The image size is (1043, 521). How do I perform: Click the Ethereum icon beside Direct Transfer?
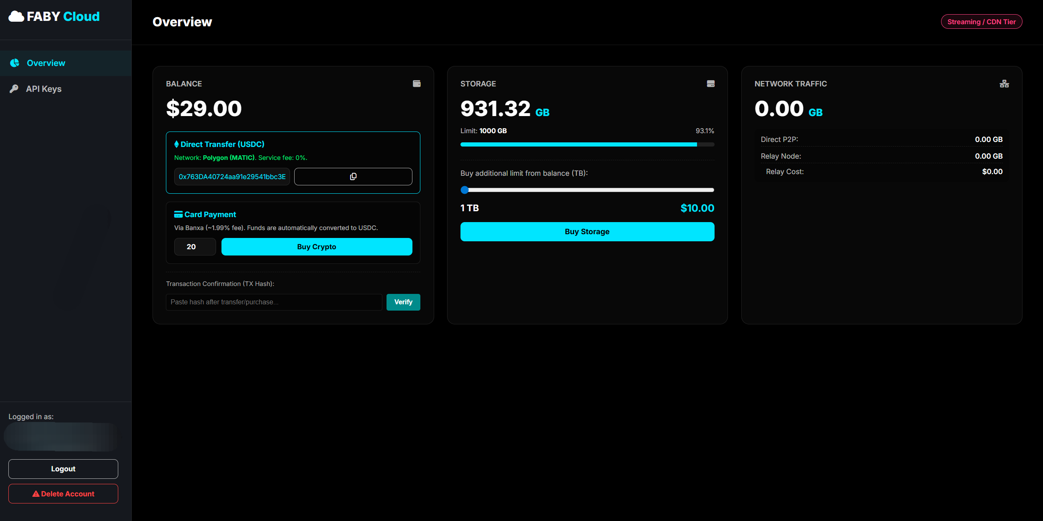pos(176,144)
